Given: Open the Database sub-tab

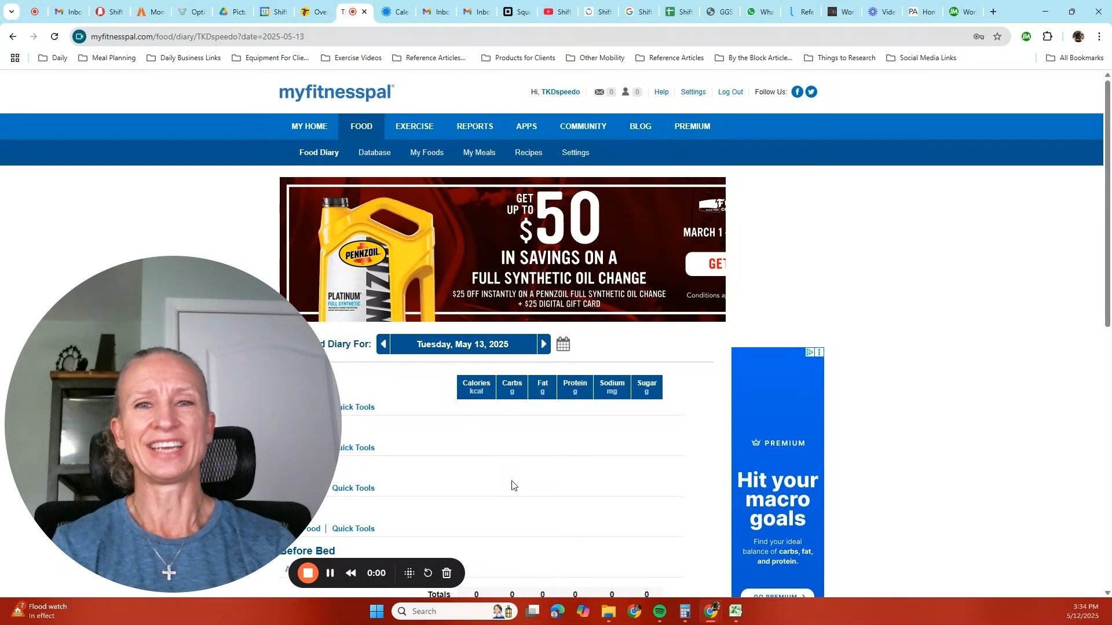Looking at the screenshot, I should click(x=374, y=153).
